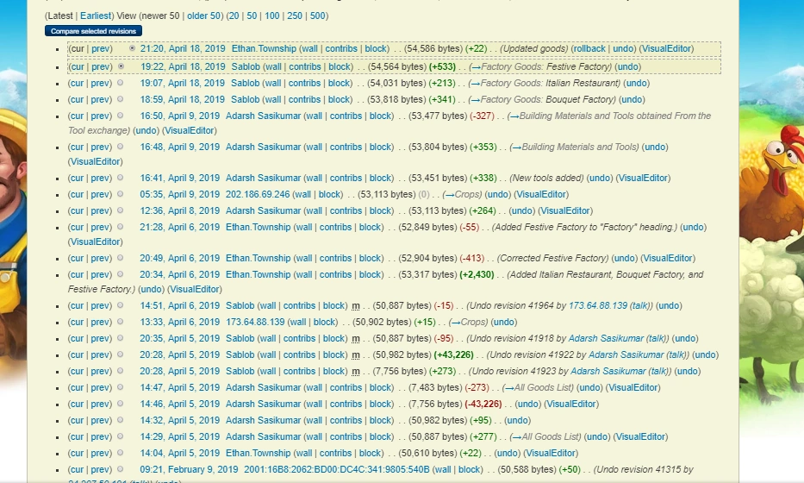Open wall of 202.186.69.246
Screen dimensions: 804x483
coord(302,194)
